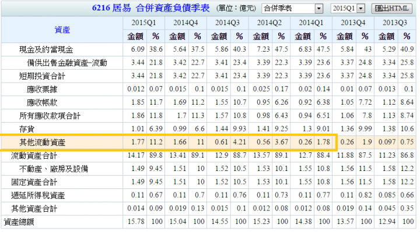
Task: Click 2014Q4 other current assets 1.66
Action: point(180,142)
